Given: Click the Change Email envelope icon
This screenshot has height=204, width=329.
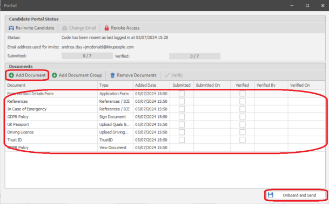Looking at the screenshot, I should point(65,28).
